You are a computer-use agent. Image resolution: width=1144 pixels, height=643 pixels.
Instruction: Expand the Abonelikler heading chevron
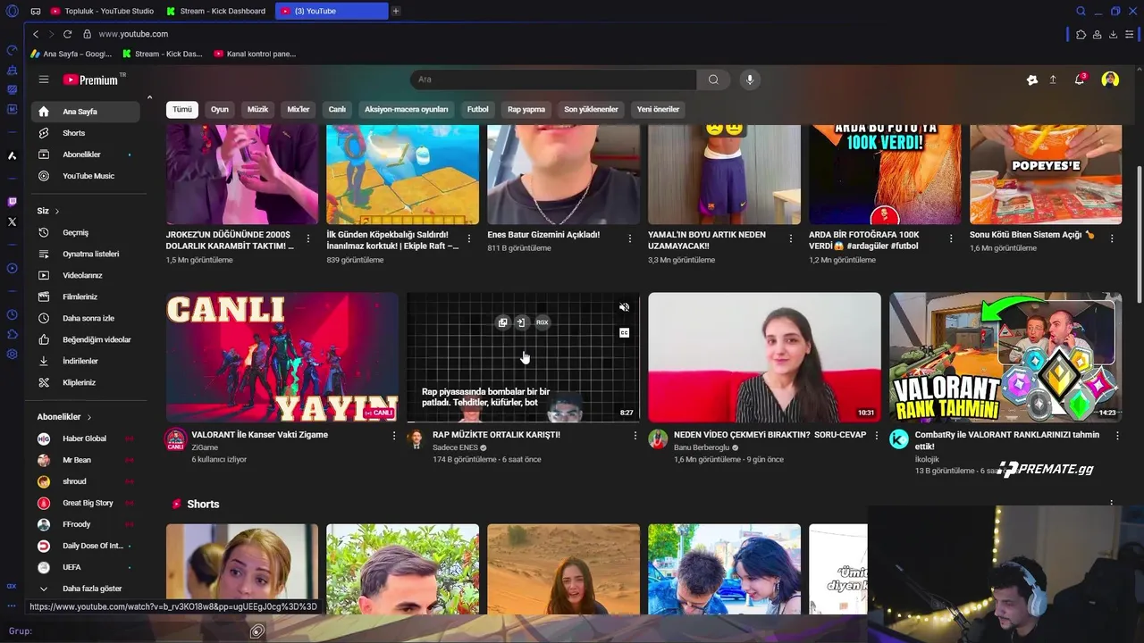click(89, 417)
